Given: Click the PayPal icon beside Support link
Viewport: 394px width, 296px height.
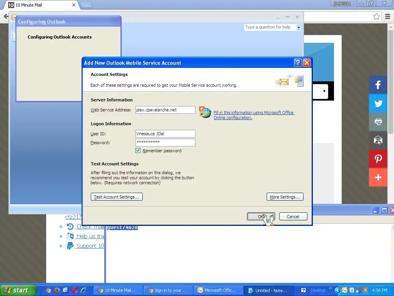Looking at the screenshot, I should tap(70, 246).
